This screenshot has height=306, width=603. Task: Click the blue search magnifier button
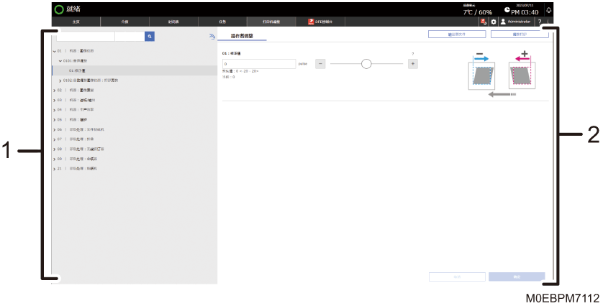(x=150, y=37)
